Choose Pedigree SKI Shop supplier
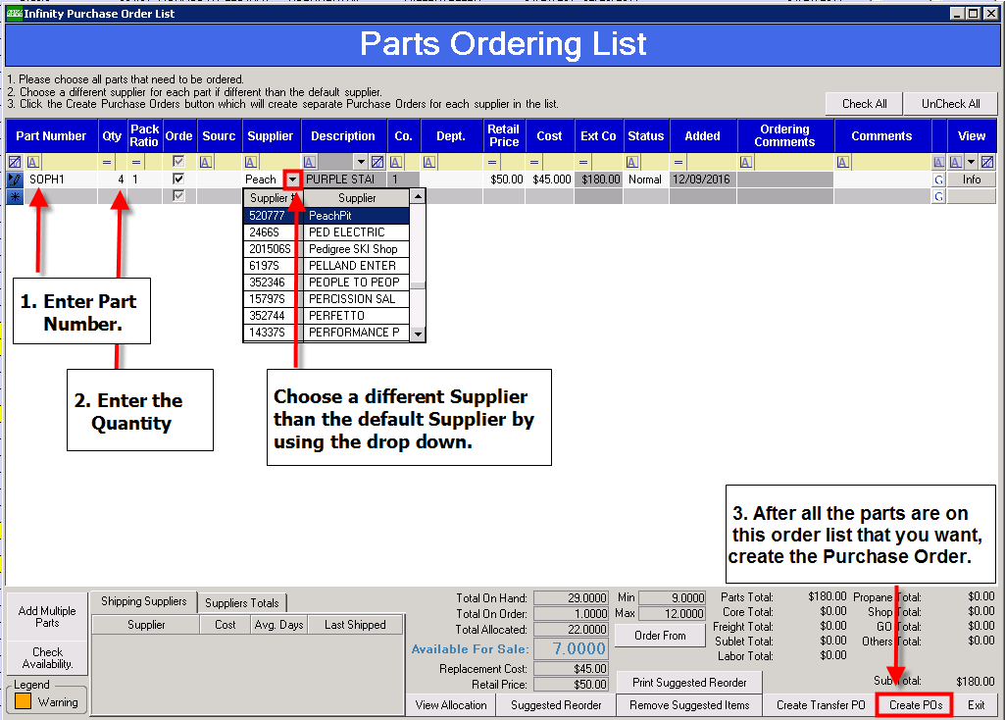The width and height of the screenshot is (1005, 720). 327,249
